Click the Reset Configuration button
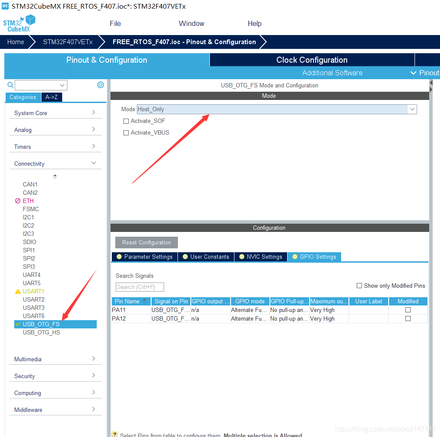440x437 pixels. point(146,242)
